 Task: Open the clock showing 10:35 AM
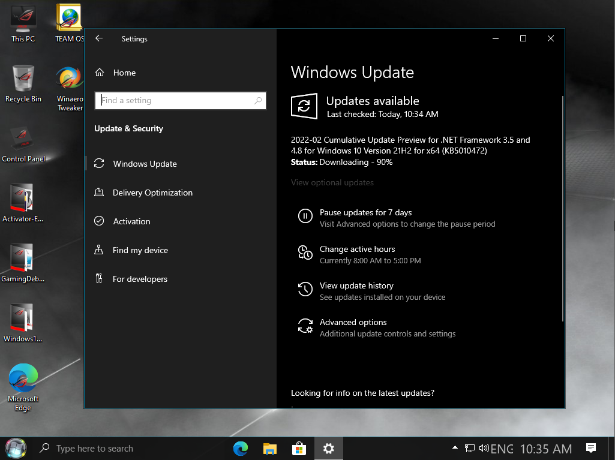pos(546,449)
